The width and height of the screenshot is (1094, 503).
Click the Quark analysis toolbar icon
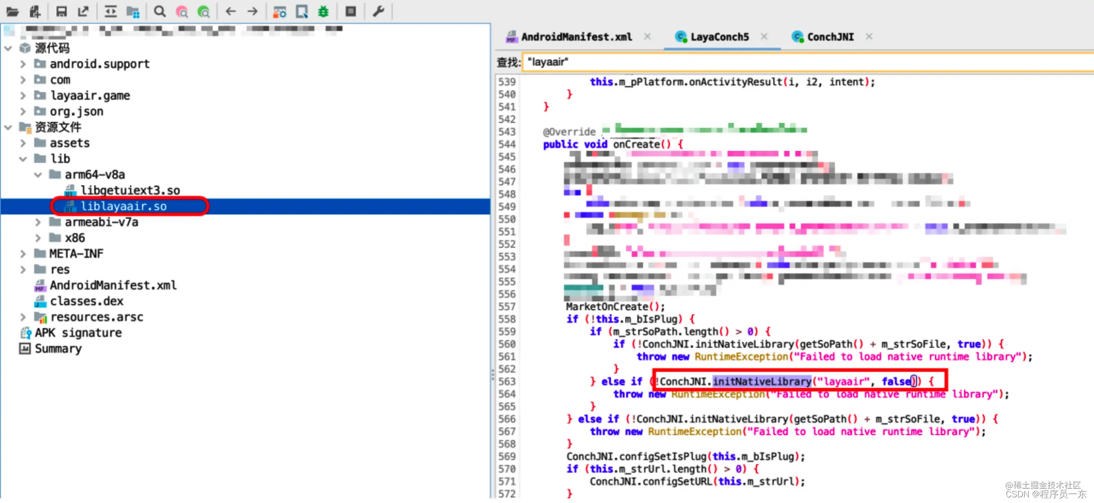click(302, 11)
